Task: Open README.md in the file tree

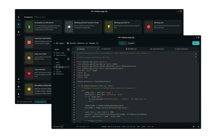Action: tap(59, 74)
